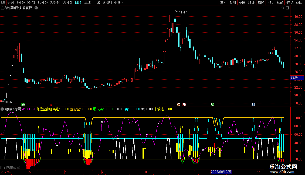
Task: Click the 返回 back button
Action: click(x=299, y=2)
